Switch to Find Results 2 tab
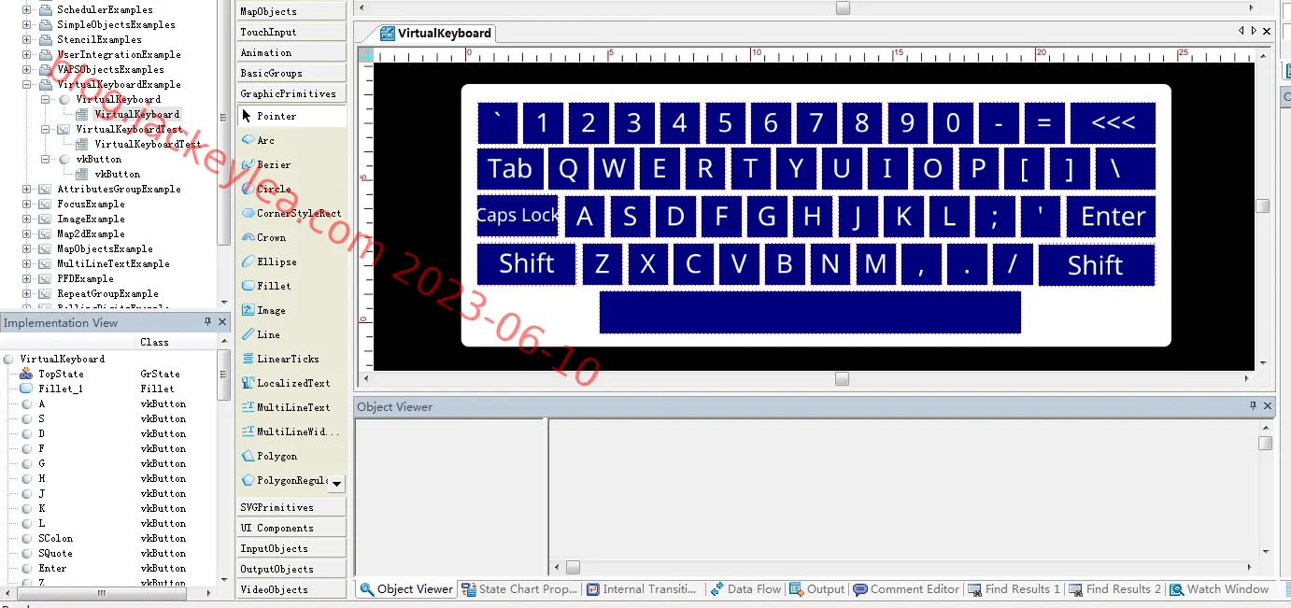The image size is (1291, 608). coord(1114,589)
